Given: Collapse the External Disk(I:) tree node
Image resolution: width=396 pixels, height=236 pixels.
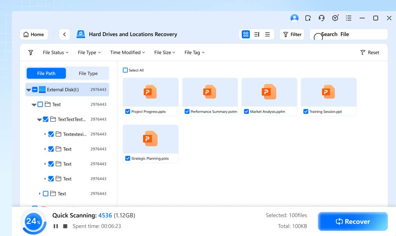Looking at the screenshot, I should [28, 90].
